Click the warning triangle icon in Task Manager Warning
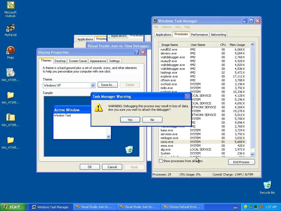The width and height of the screenshot is (281, 211). pos(99,108)
